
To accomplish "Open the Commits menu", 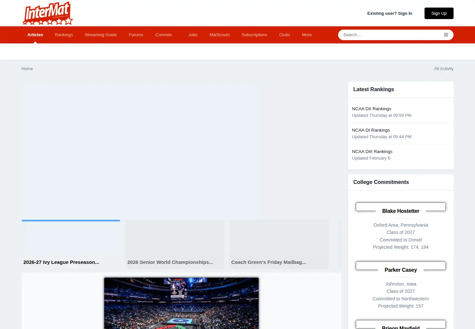I will click(164, 35).
